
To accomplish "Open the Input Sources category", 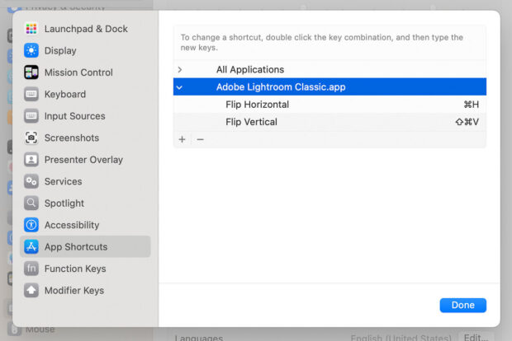I will tap(74, 116).
